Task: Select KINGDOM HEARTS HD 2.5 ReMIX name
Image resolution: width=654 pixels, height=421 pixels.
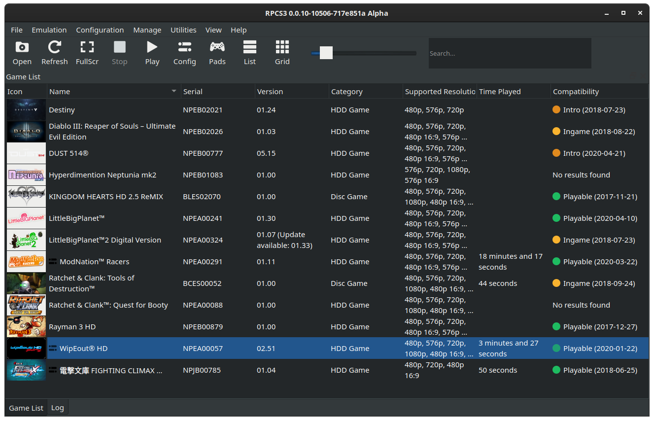Action: tap(106, 197)
